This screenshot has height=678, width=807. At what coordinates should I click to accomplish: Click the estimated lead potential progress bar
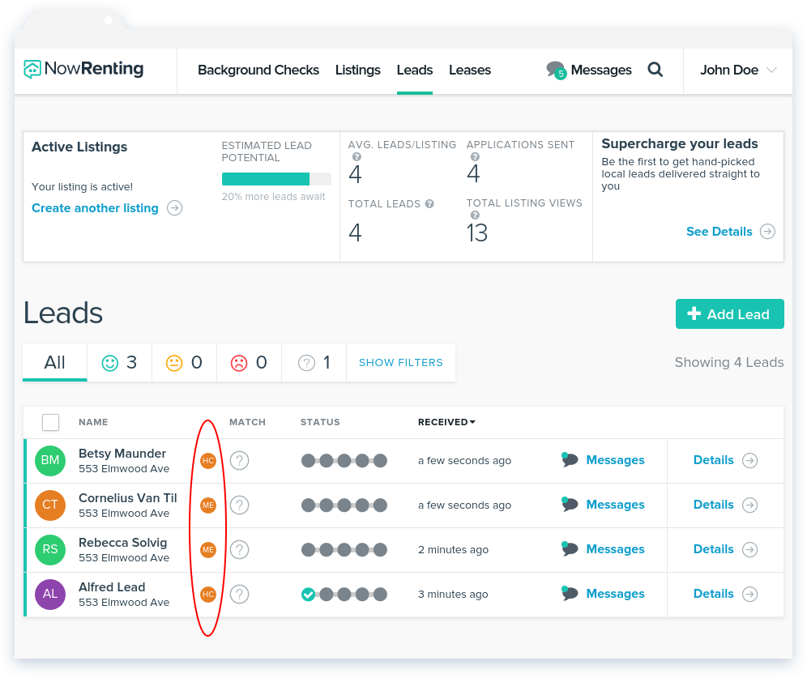click(x=276, y=179)
